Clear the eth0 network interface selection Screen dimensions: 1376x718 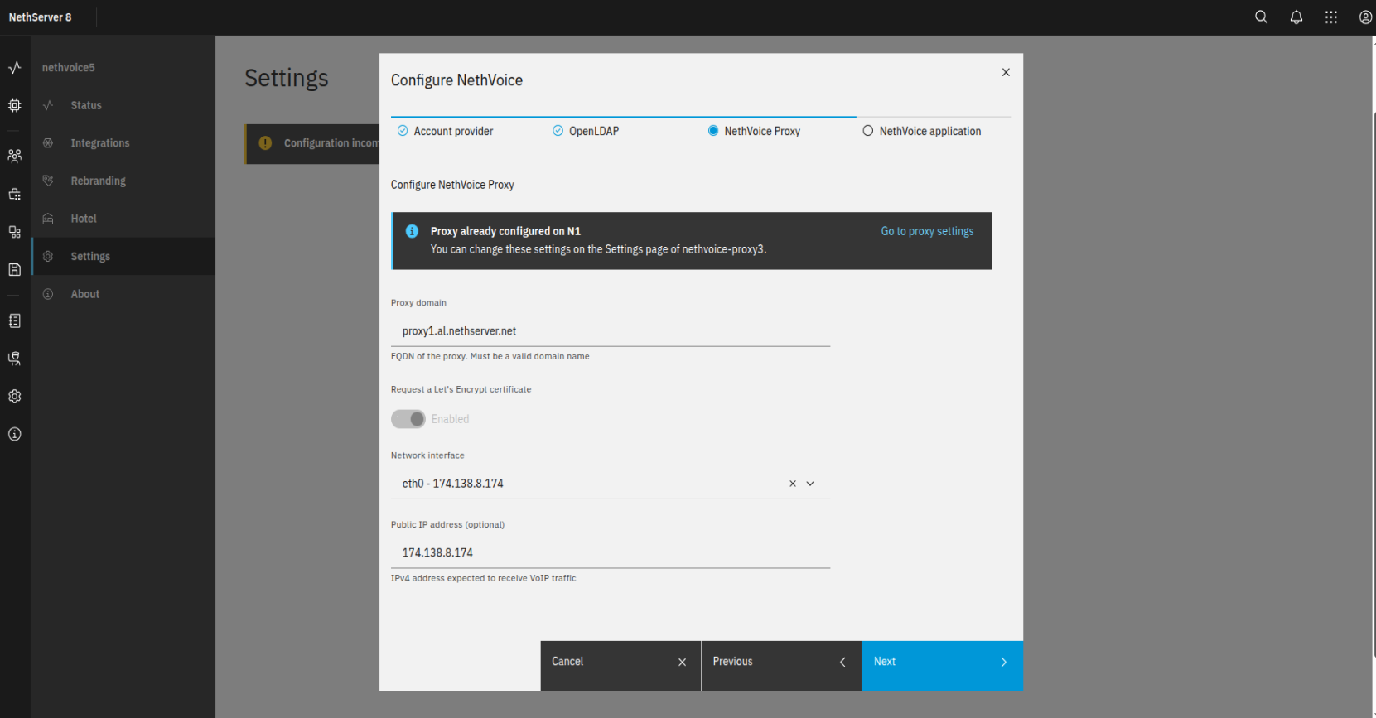click(793, 484)
